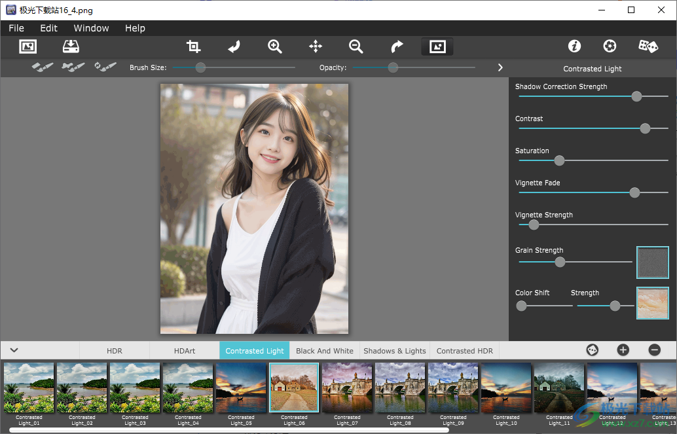Select the first brush mode icon
Screen dimensions: 677x434
pos(42,67)
